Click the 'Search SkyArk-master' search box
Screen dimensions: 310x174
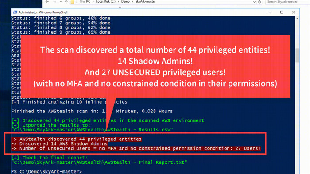click(x=287, y=2)
